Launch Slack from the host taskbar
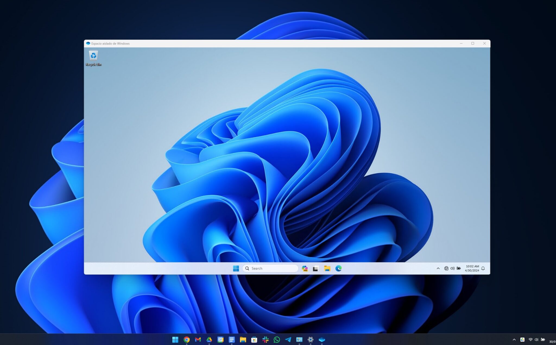This screenshot has width=556, height=345. click(265, 339)
